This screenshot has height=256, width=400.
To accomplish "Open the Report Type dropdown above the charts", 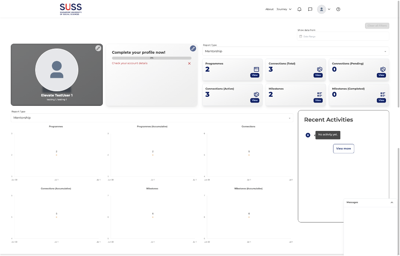I will [152, 118].
